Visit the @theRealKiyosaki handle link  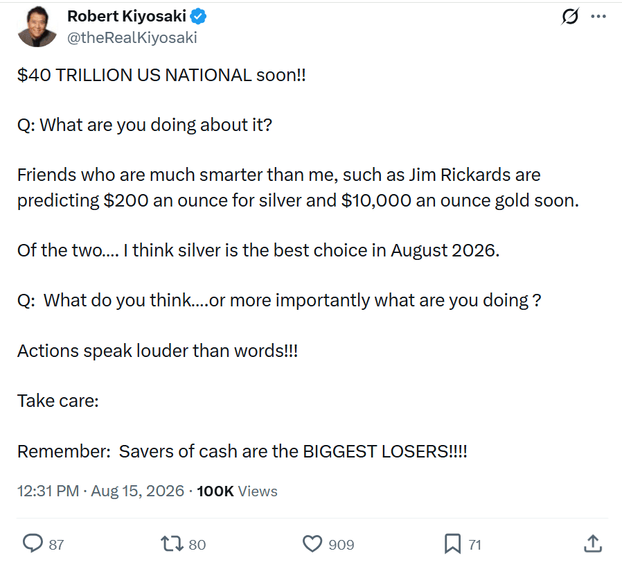click(x=132, y=37)
